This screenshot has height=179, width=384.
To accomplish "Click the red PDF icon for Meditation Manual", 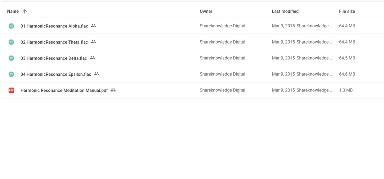I will [x=11, y=90].
